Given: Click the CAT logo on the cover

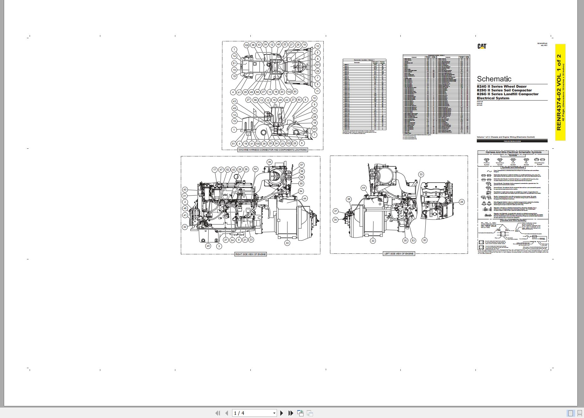Looking at the screenshot, I should [x=482, y=46].
